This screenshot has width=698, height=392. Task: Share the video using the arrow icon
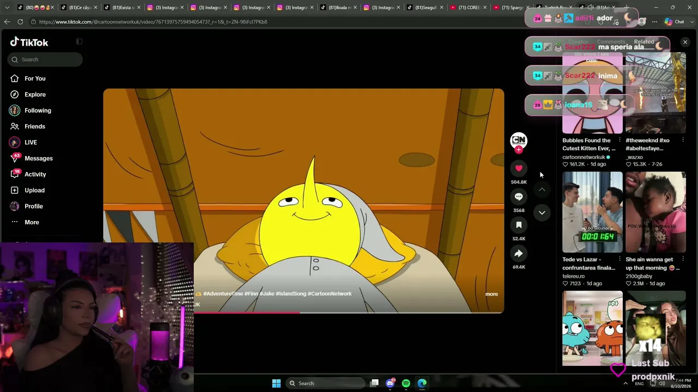tap(519, 253)
